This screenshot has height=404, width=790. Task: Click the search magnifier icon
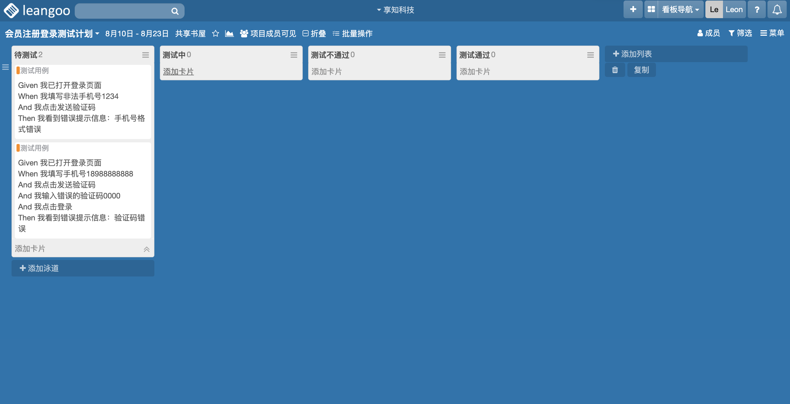coord(174,11)
